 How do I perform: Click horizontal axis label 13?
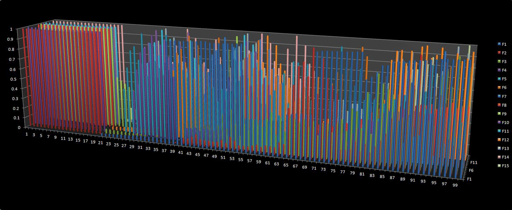[70, 139]
